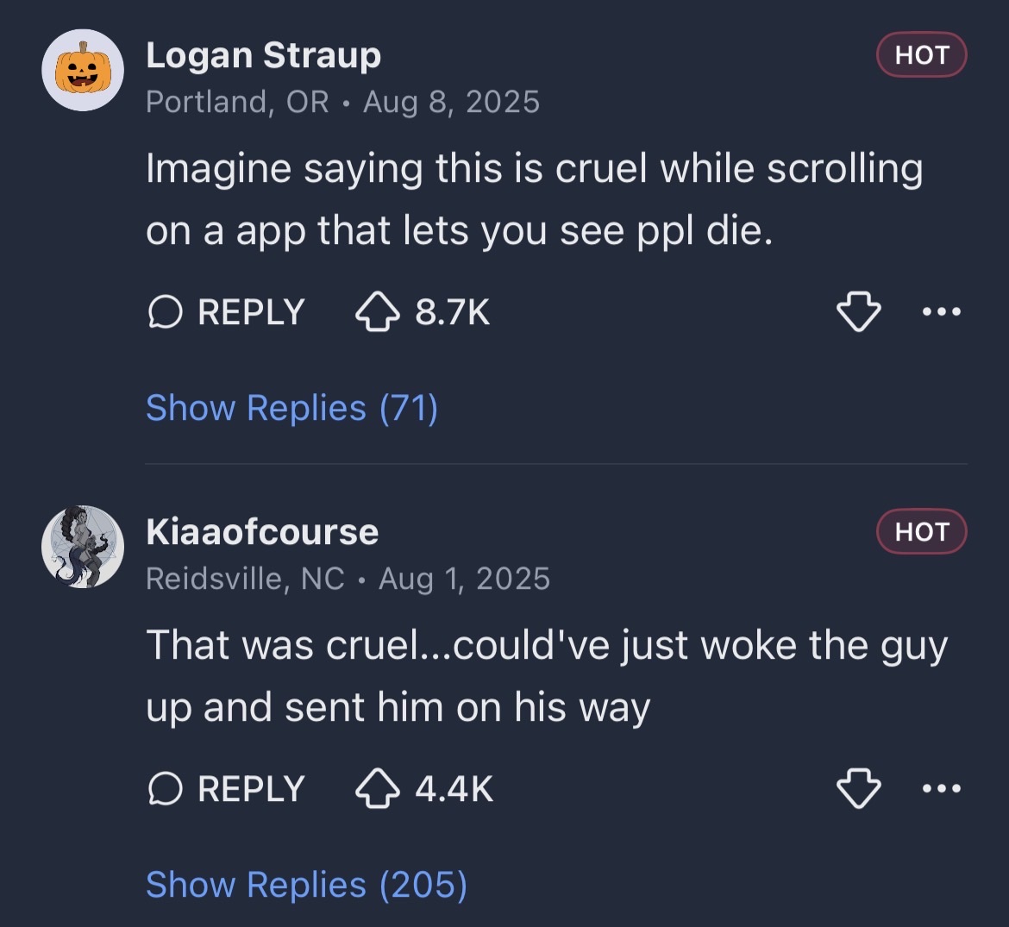The height and width of the screenshot is (927, 1009).
Task: Reply to Logan Straup's comment
Action: tap(227, 311)
